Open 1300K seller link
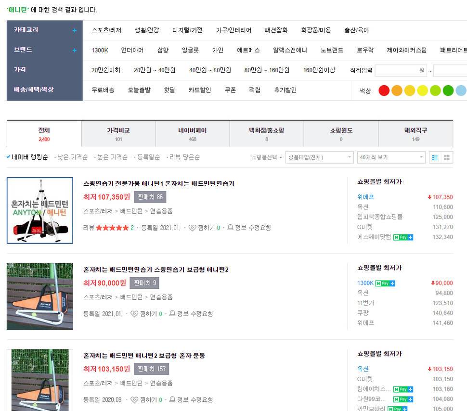This screenshot has height=411, width=467. pos(365,283)
